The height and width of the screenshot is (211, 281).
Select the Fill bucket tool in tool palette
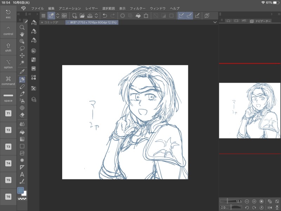click(22, 132)
